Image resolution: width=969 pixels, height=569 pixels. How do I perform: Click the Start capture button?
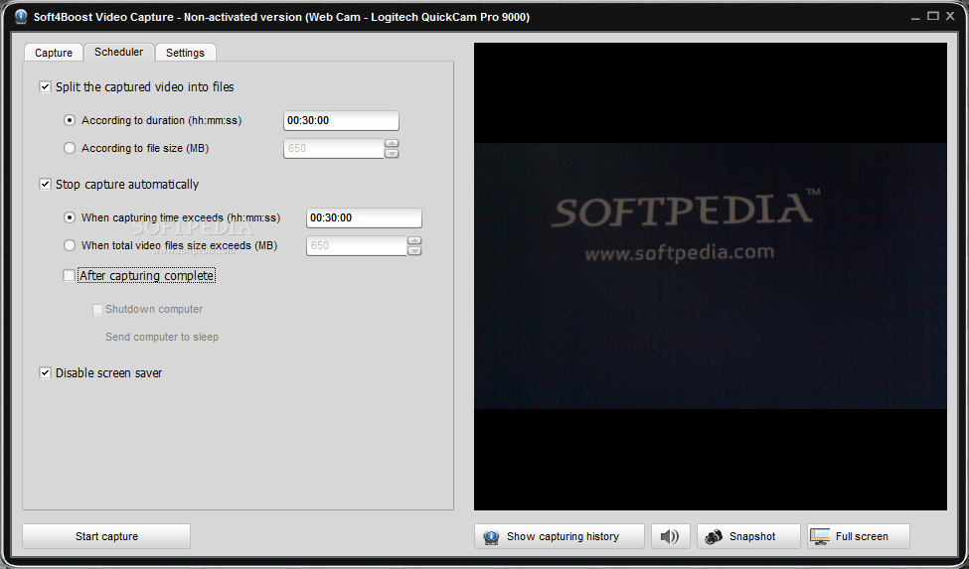coord(106,536)
